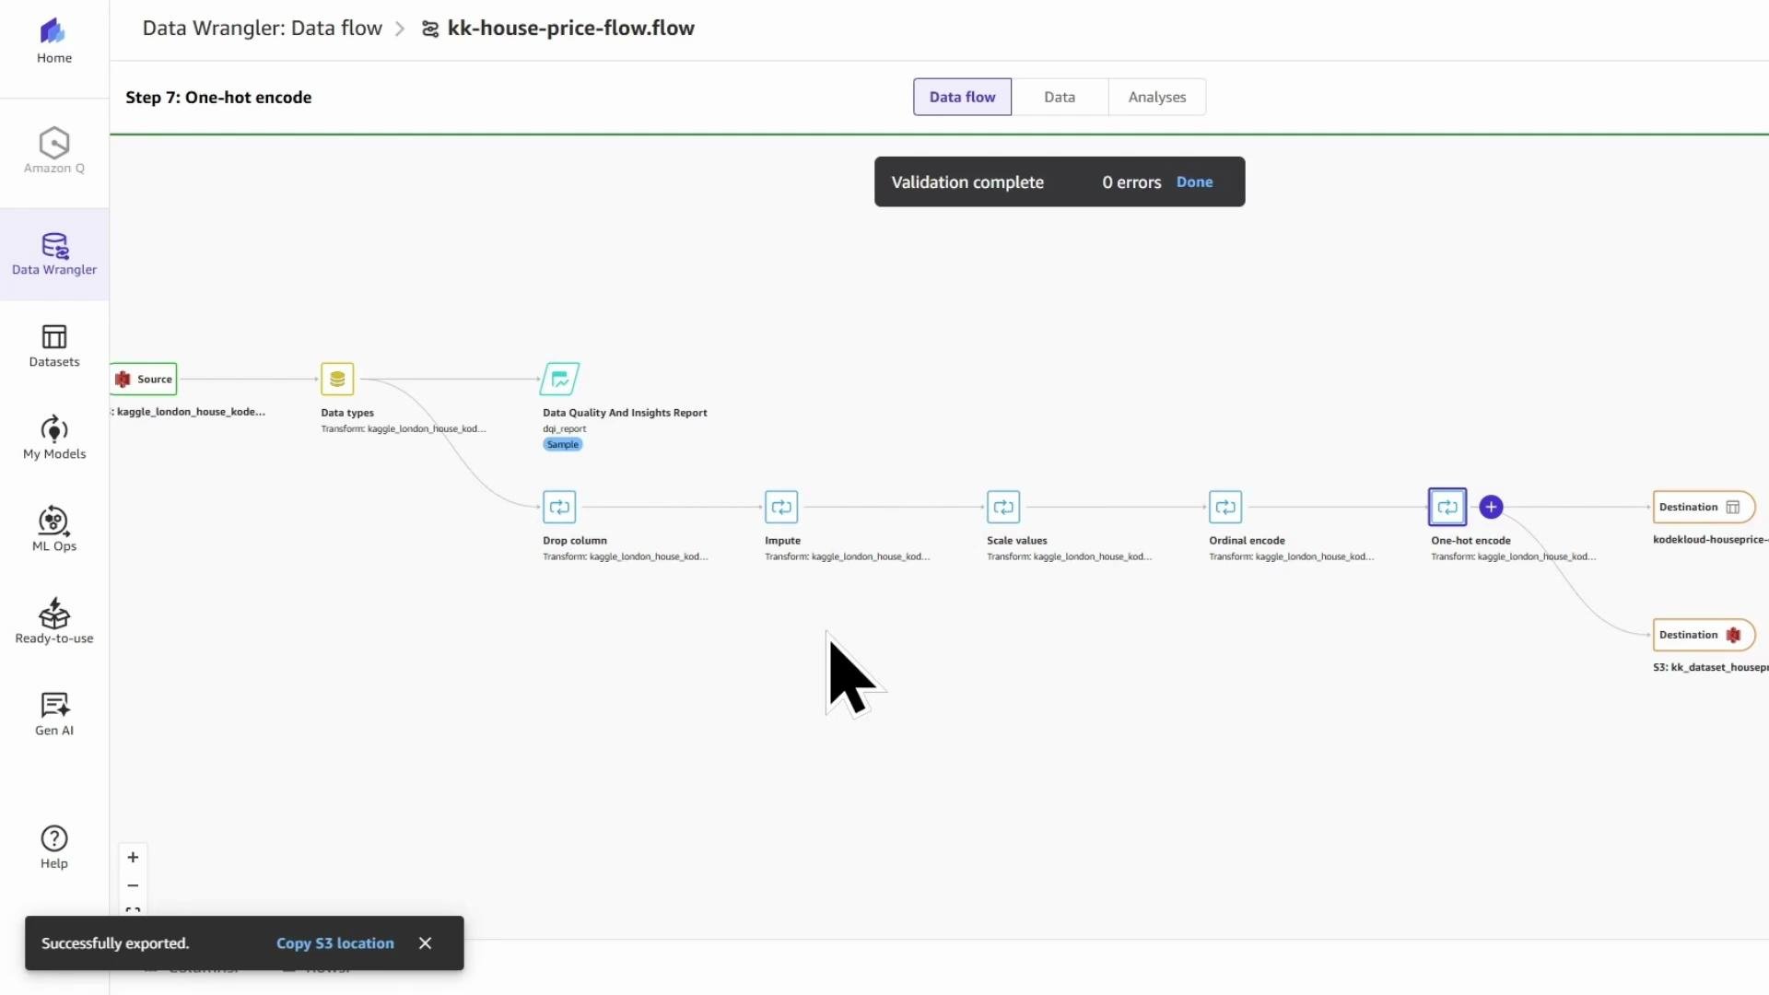
Task: Click the One-hot encode node label
Action: pos(1470,541)
